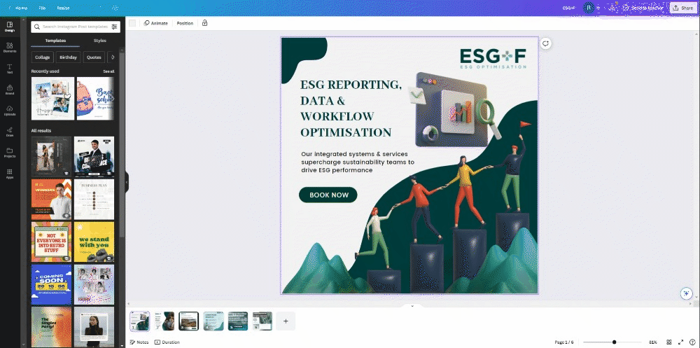Click the BOOK NOW button on canvas

tap(328, 195)
